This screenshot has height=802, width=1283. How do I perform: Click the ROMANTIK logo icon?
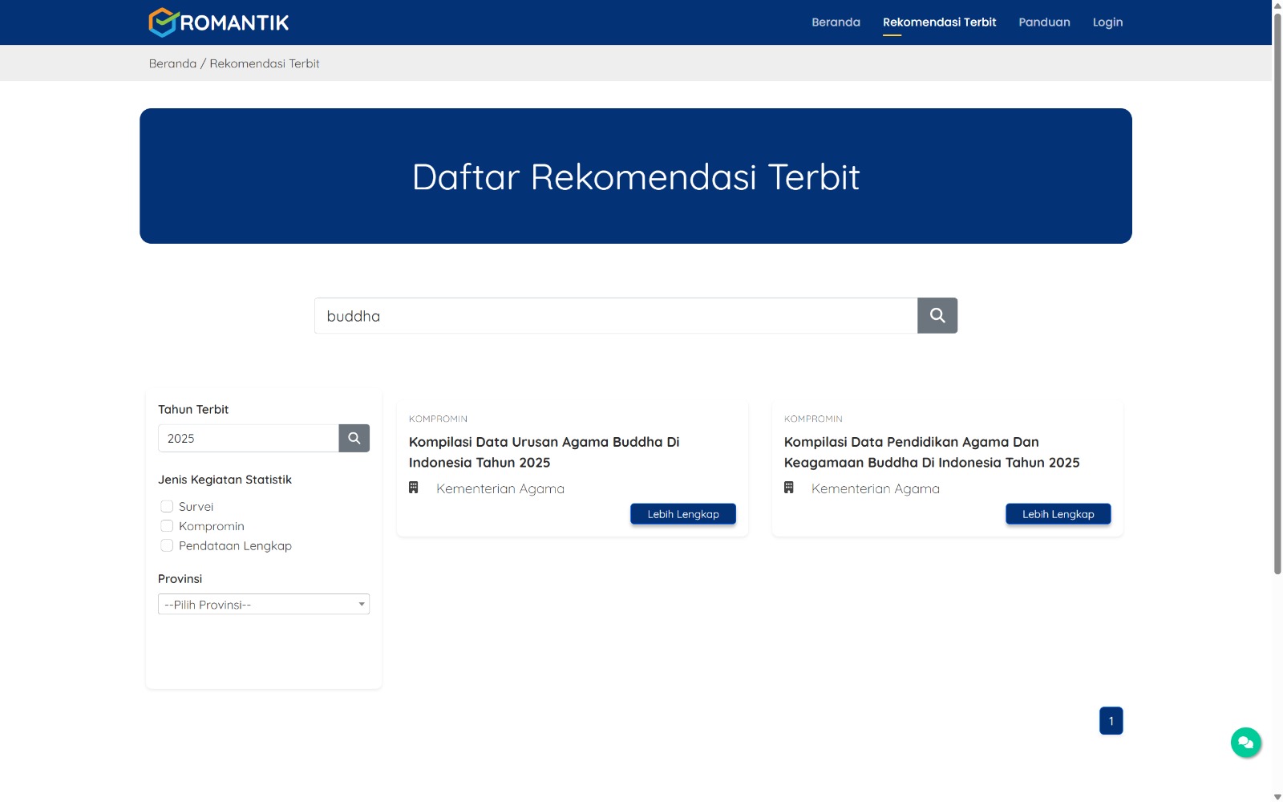pos(163,22)
